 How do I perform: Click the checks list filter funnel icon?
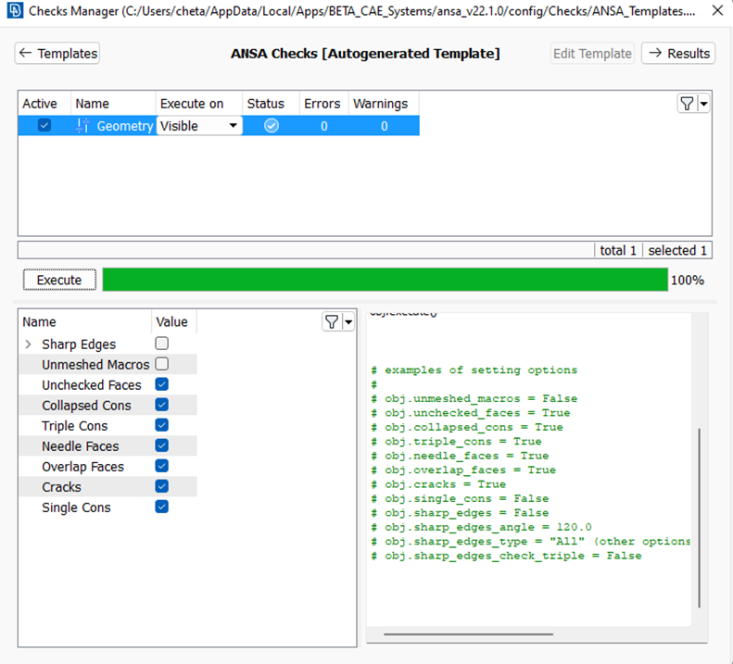pyautogui.click(x=687, y=104)
